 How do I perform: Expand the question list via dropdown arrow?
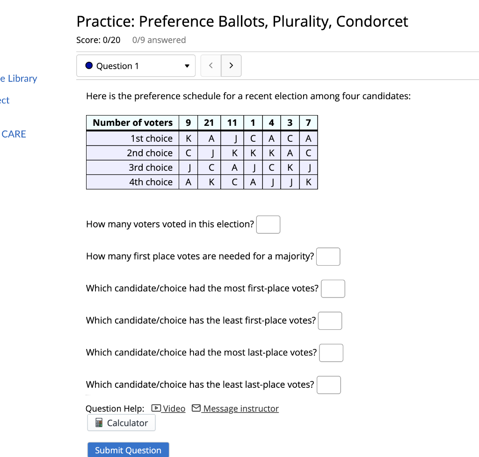pos(187,66)
